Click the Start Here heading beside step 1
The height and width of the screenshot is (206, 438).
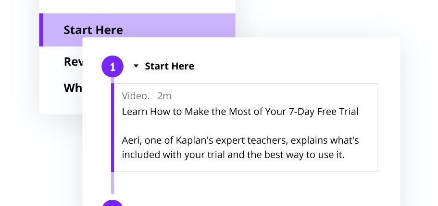click(169, 66)
